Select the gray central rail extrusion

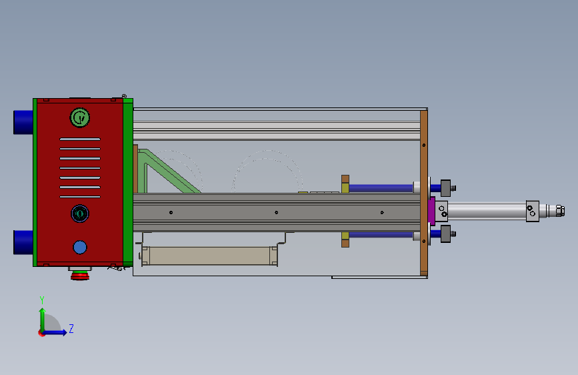pyautogui.click(x=277, y=212)
